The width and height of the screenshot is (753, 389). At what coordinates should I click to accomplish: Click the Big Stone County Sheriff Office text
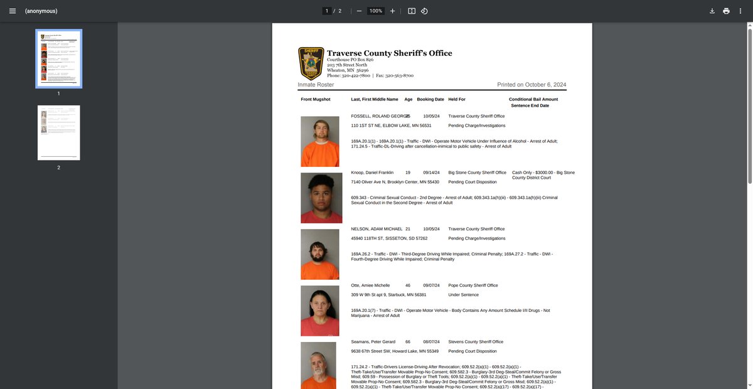point(478,173)
